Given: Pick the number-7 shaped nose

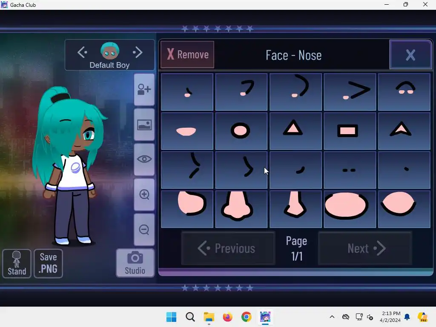Looking at the screenshot, I should 241,92.
